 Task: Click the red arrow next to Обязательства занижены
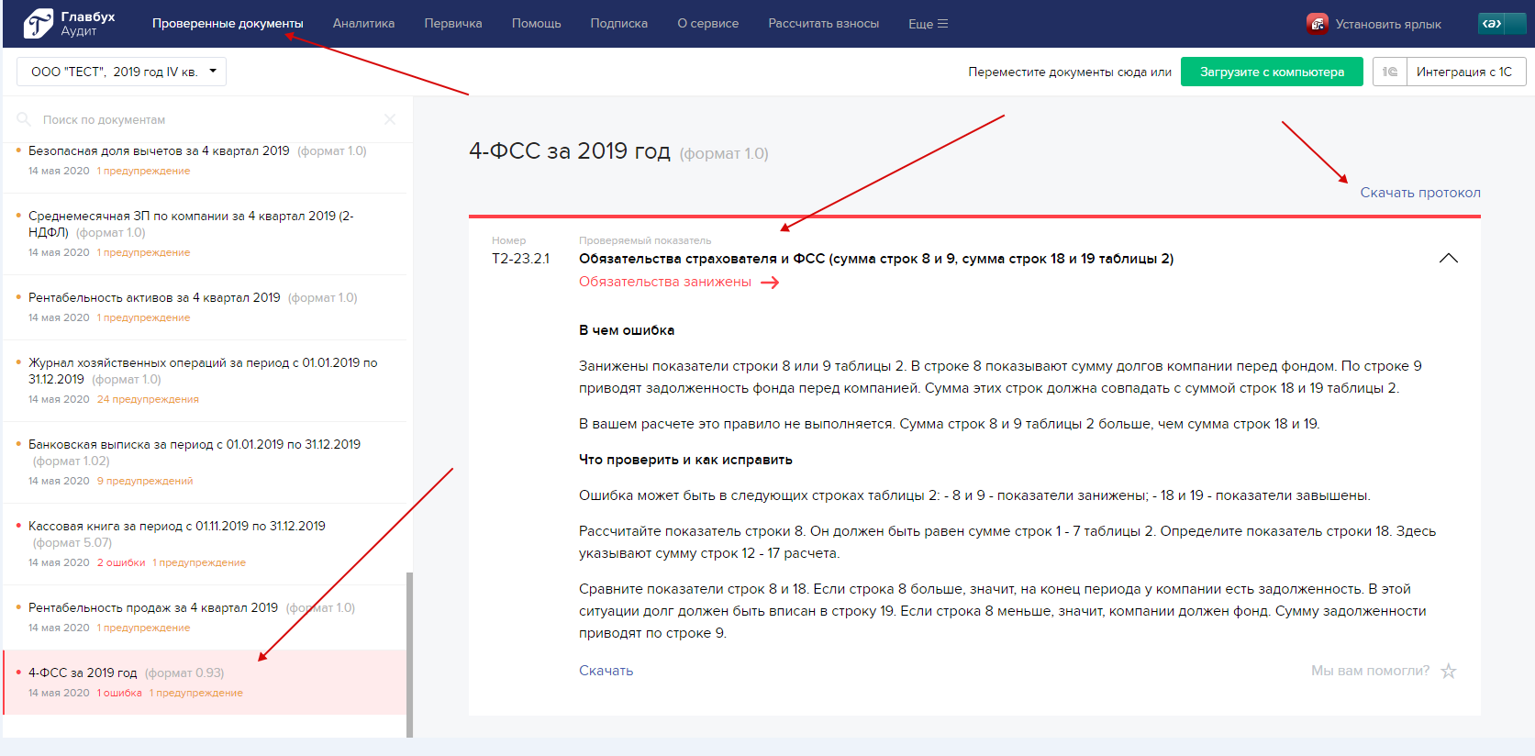pos(770,283)
